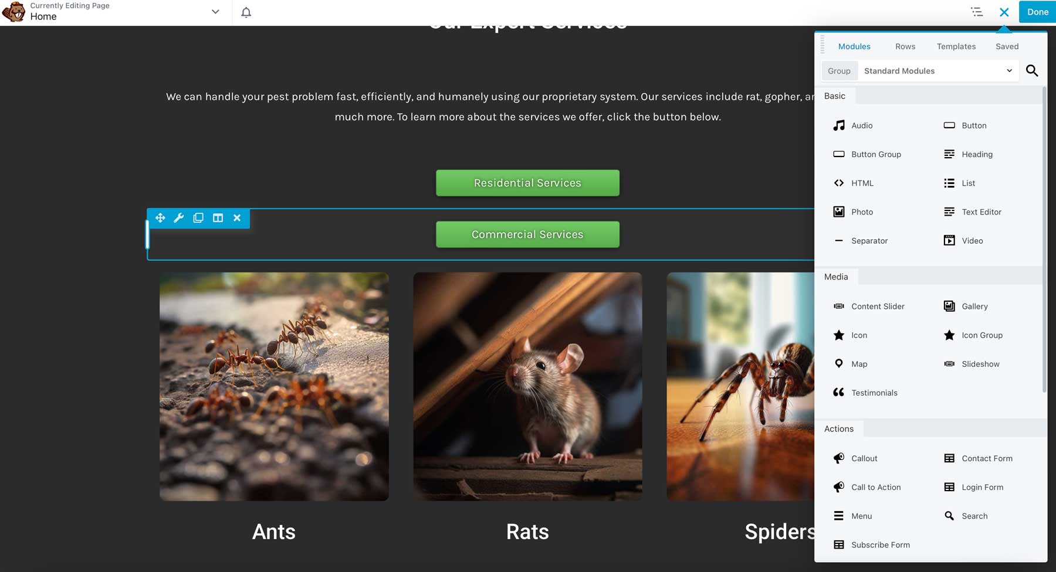Duplicate the row using the copy icon
Image resolution: width=1056 pixels, height=572 pixels.
pyautogui.click(x=198, y=217)
